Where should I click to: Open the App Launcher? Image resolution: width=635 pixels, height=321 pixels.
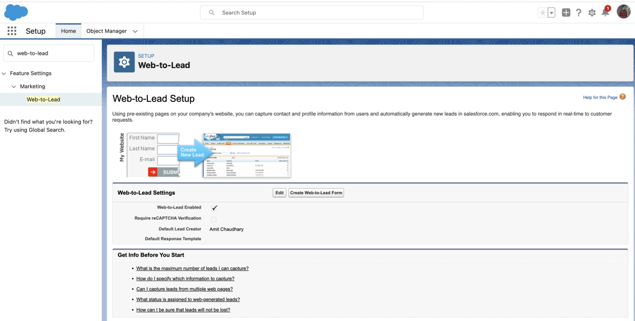pos(12,31)
